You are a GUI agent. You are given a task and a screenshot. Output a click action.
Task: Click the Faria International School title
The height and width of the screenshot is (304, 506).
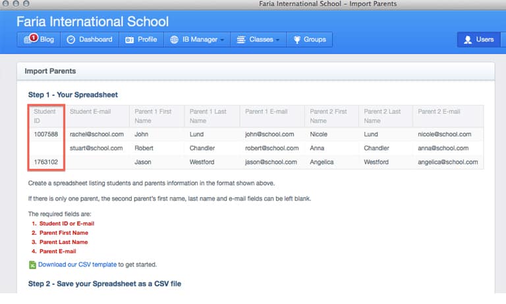pyautogui.click(x=93, y=22)
